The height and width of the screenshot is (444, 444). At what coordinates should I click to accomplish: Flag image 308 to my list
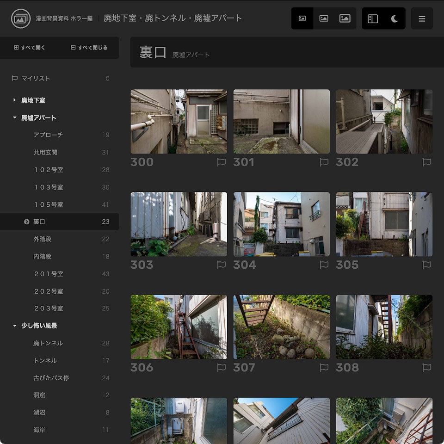point(427,368)
